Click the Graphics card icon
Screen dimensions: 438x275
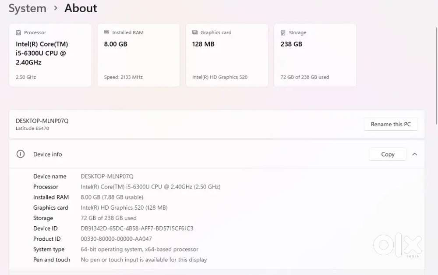point(195,32)
